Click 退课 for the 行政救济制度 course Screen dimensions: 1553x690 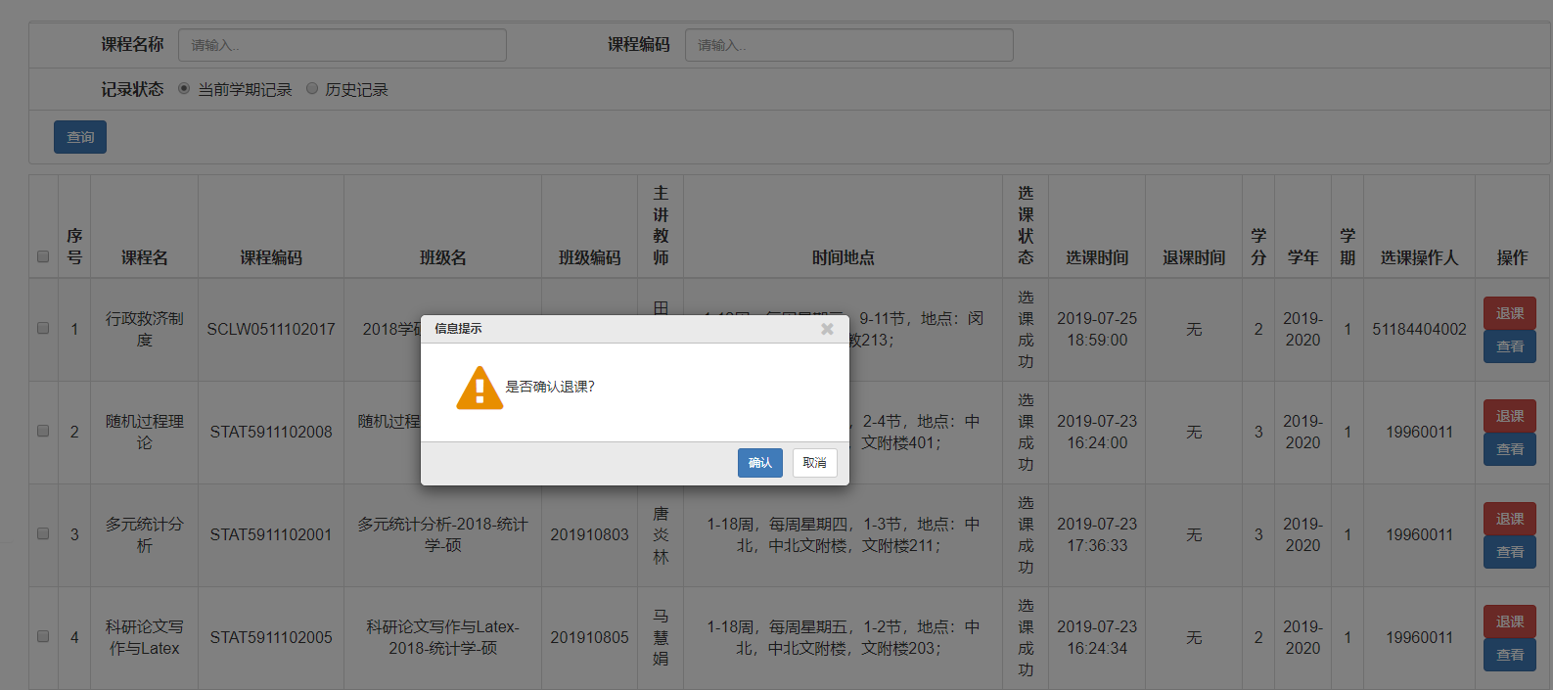(1509, 313)
